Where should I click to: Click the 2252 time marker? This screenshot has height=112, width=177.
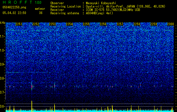click(x=36, y=24)
